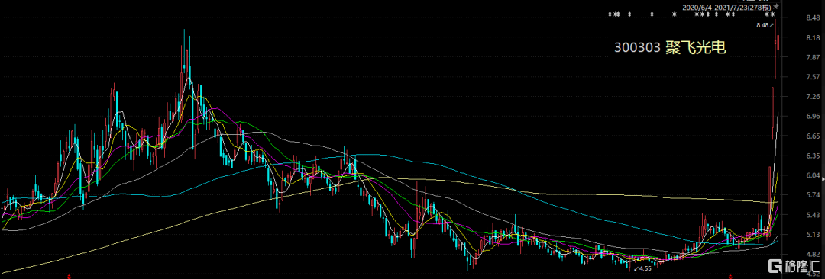
Task: Click the 8.18 price axis label
Action: tap(812, 38)
